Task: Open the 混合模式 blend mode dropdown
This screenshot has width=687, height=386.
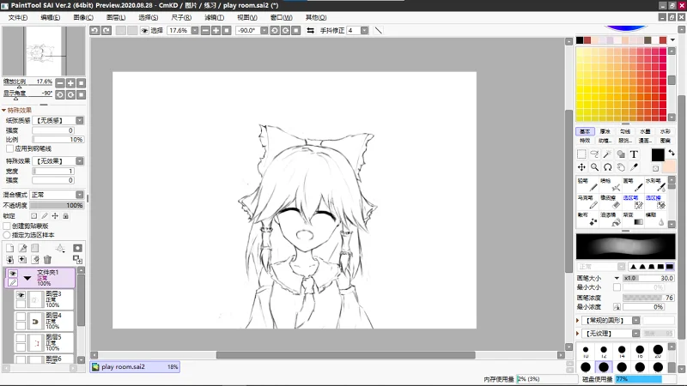Action: click(80, 195)
